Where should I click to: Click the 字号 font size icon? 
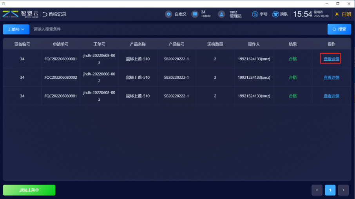coord(255,14)
